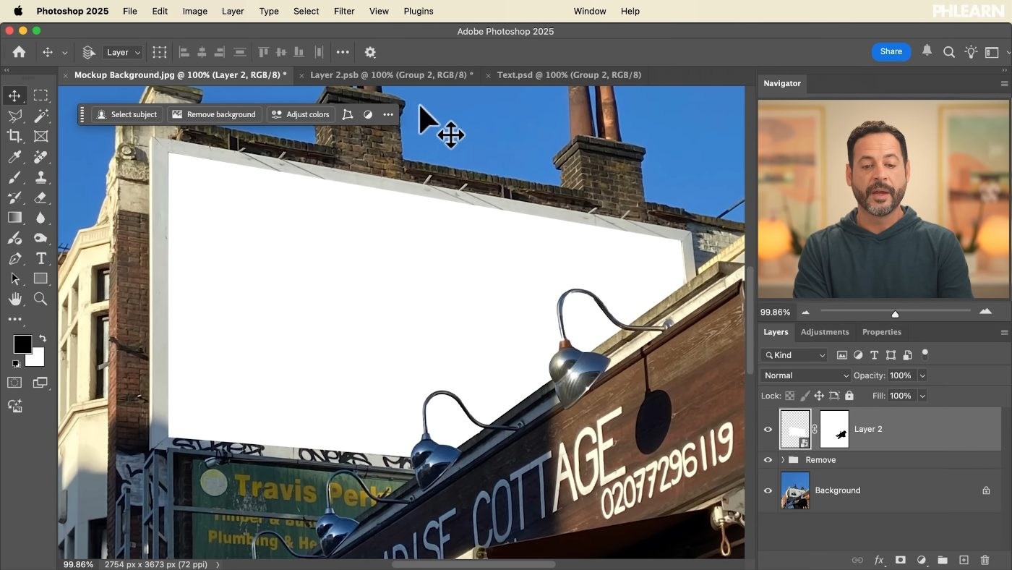Hide the Background layer eye icon

coord(768,490)
